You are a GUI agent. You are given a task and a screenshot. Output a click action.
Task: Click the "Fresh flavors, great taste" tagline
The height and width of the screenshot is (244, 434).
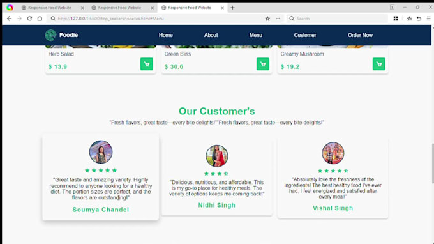point(217,123)
